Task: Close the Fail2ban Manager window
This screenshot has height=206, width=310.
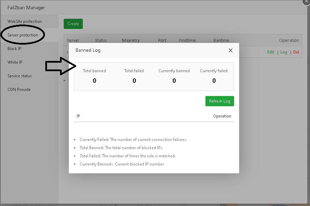Action: (307, 1)
